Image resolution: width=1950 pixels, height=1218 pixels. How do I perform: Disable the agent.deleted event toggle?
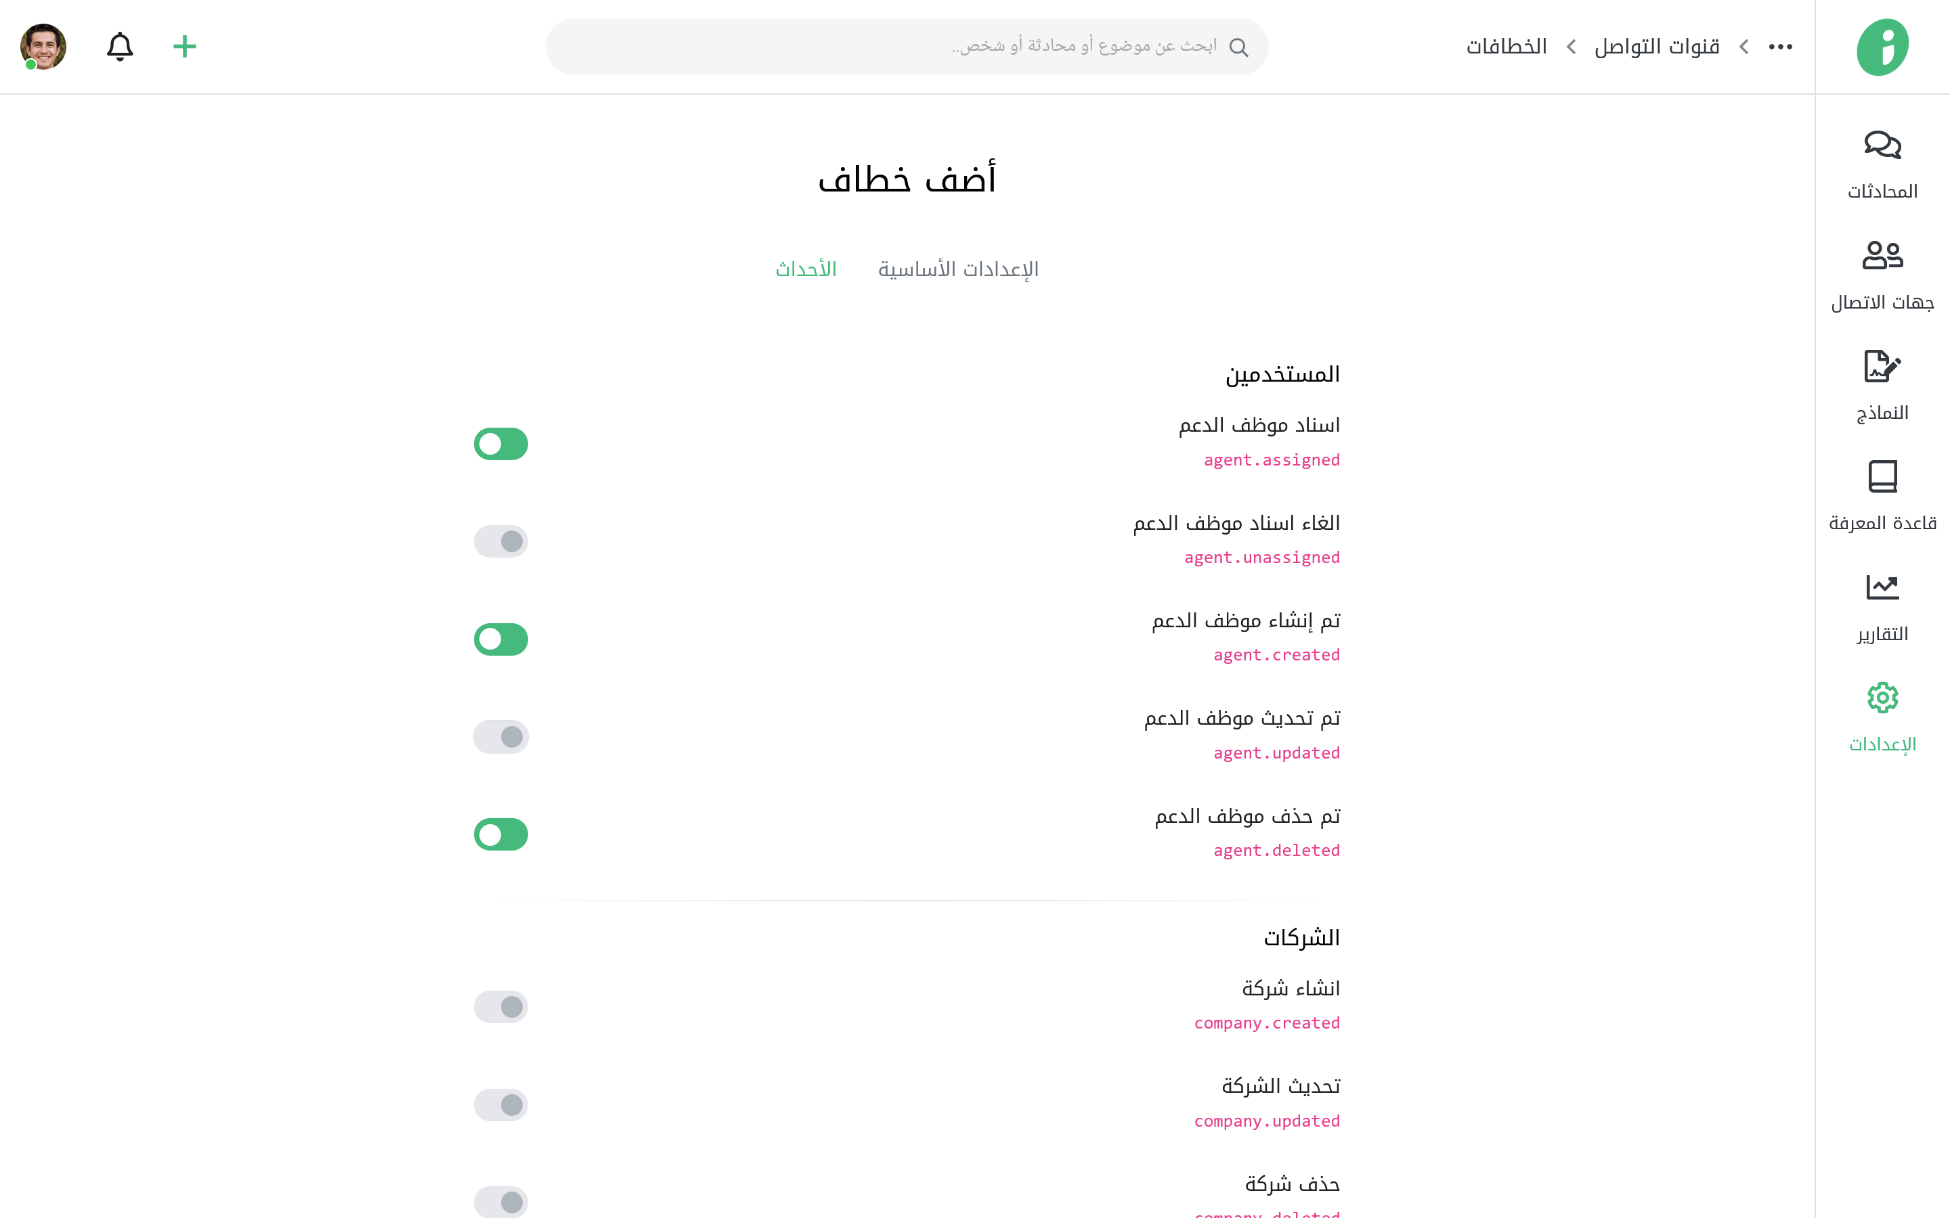coord(500,834)
